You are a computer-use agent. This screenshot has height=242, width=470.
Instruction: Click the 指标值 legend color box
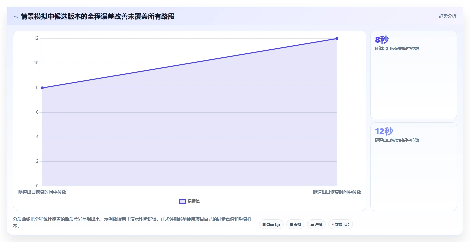183,201
